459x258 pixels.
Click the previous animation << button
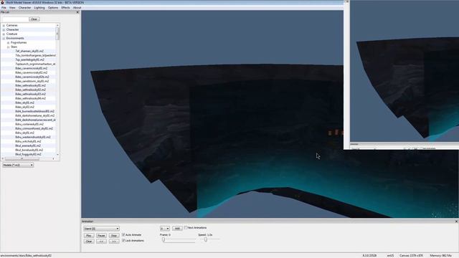pyautogui.click(x=101, y=242)
